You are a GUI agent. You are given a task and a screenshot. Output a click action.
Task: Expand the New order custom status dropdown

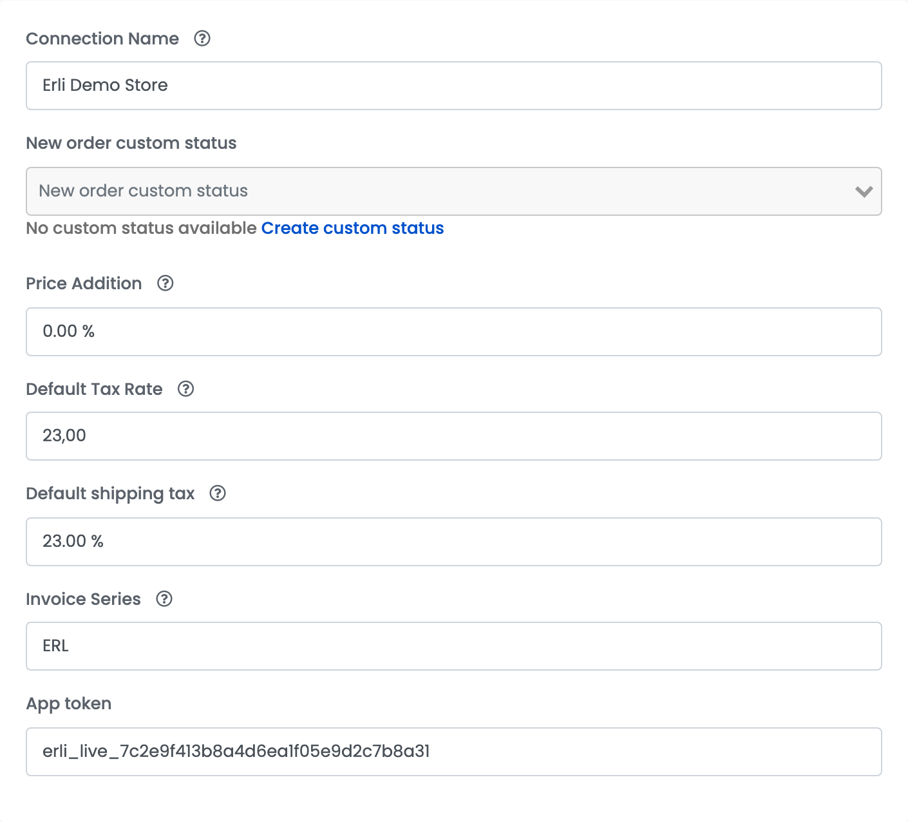tap(453, 191)
